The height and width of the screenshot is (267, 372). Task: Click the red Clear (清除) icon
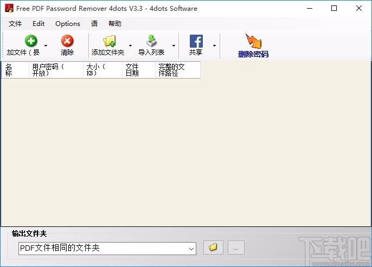(x=67, y=41)
